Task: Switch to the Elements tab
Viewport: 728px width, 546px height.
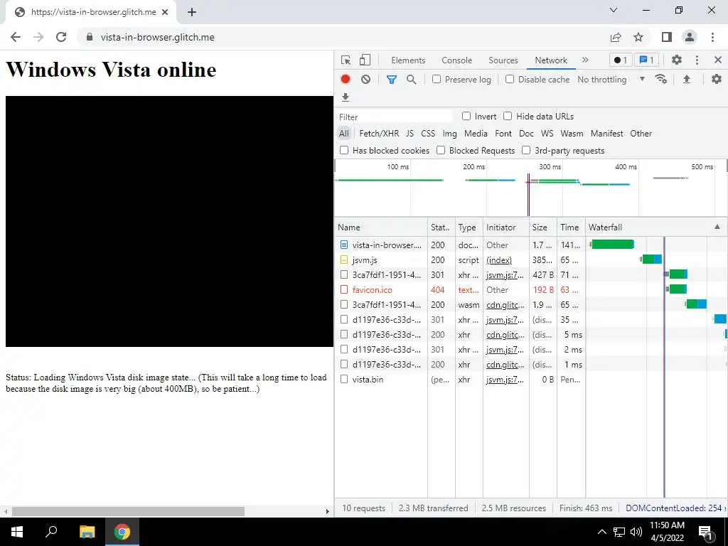Action: pyautogui.click(x=408, y=60)
